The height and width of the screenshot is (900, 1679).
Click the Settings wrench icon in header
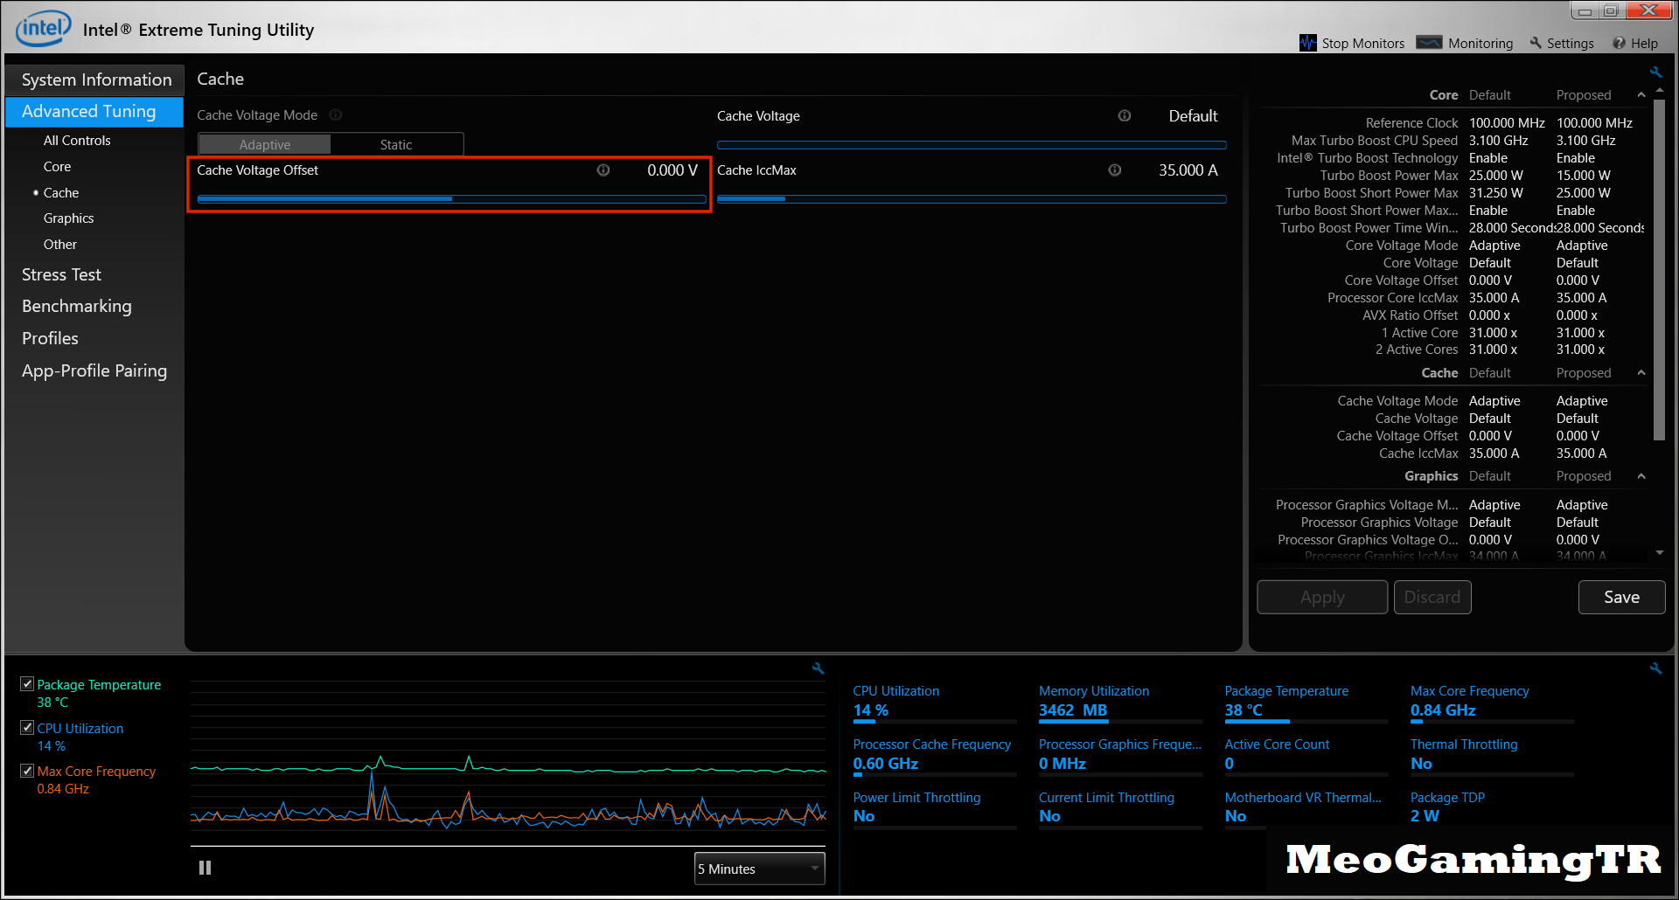coord(1536,43)
